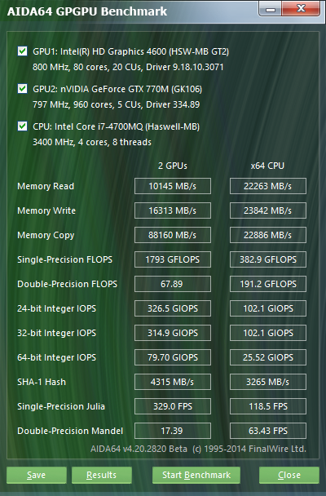Click the CPU Memory Read 22263 MB/s field
Screen dimensions: 326x496
(x=268, y=186)
